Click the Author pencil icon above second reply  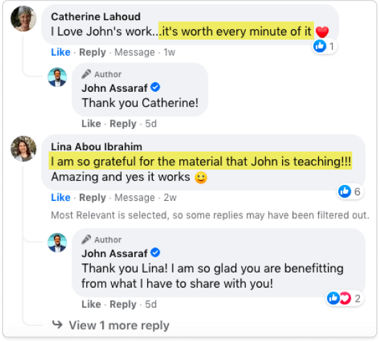[x=86, y=240]
